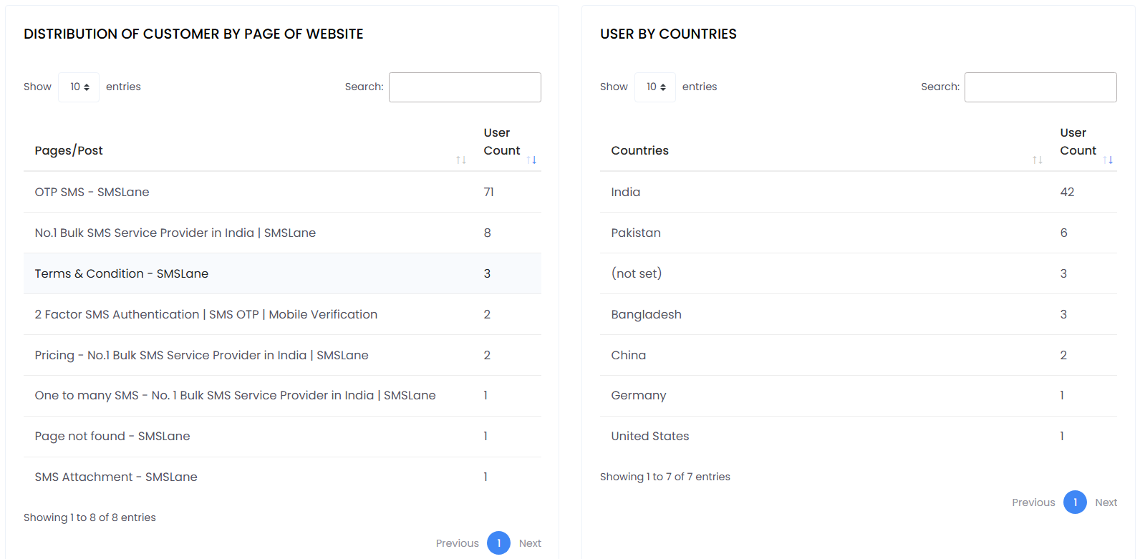Select 'Pricing - No.1 Bulk SMS' row

click(282, 355)
